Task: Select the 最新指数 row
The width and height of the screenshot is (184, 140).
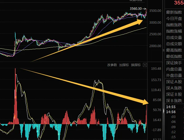Action: [x=174, y=12]
